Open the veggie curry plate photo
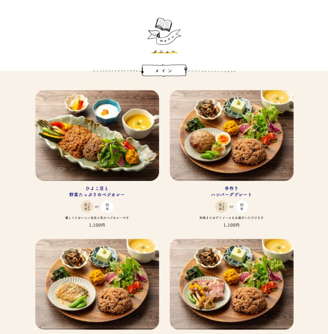 [x=97, y=136]
